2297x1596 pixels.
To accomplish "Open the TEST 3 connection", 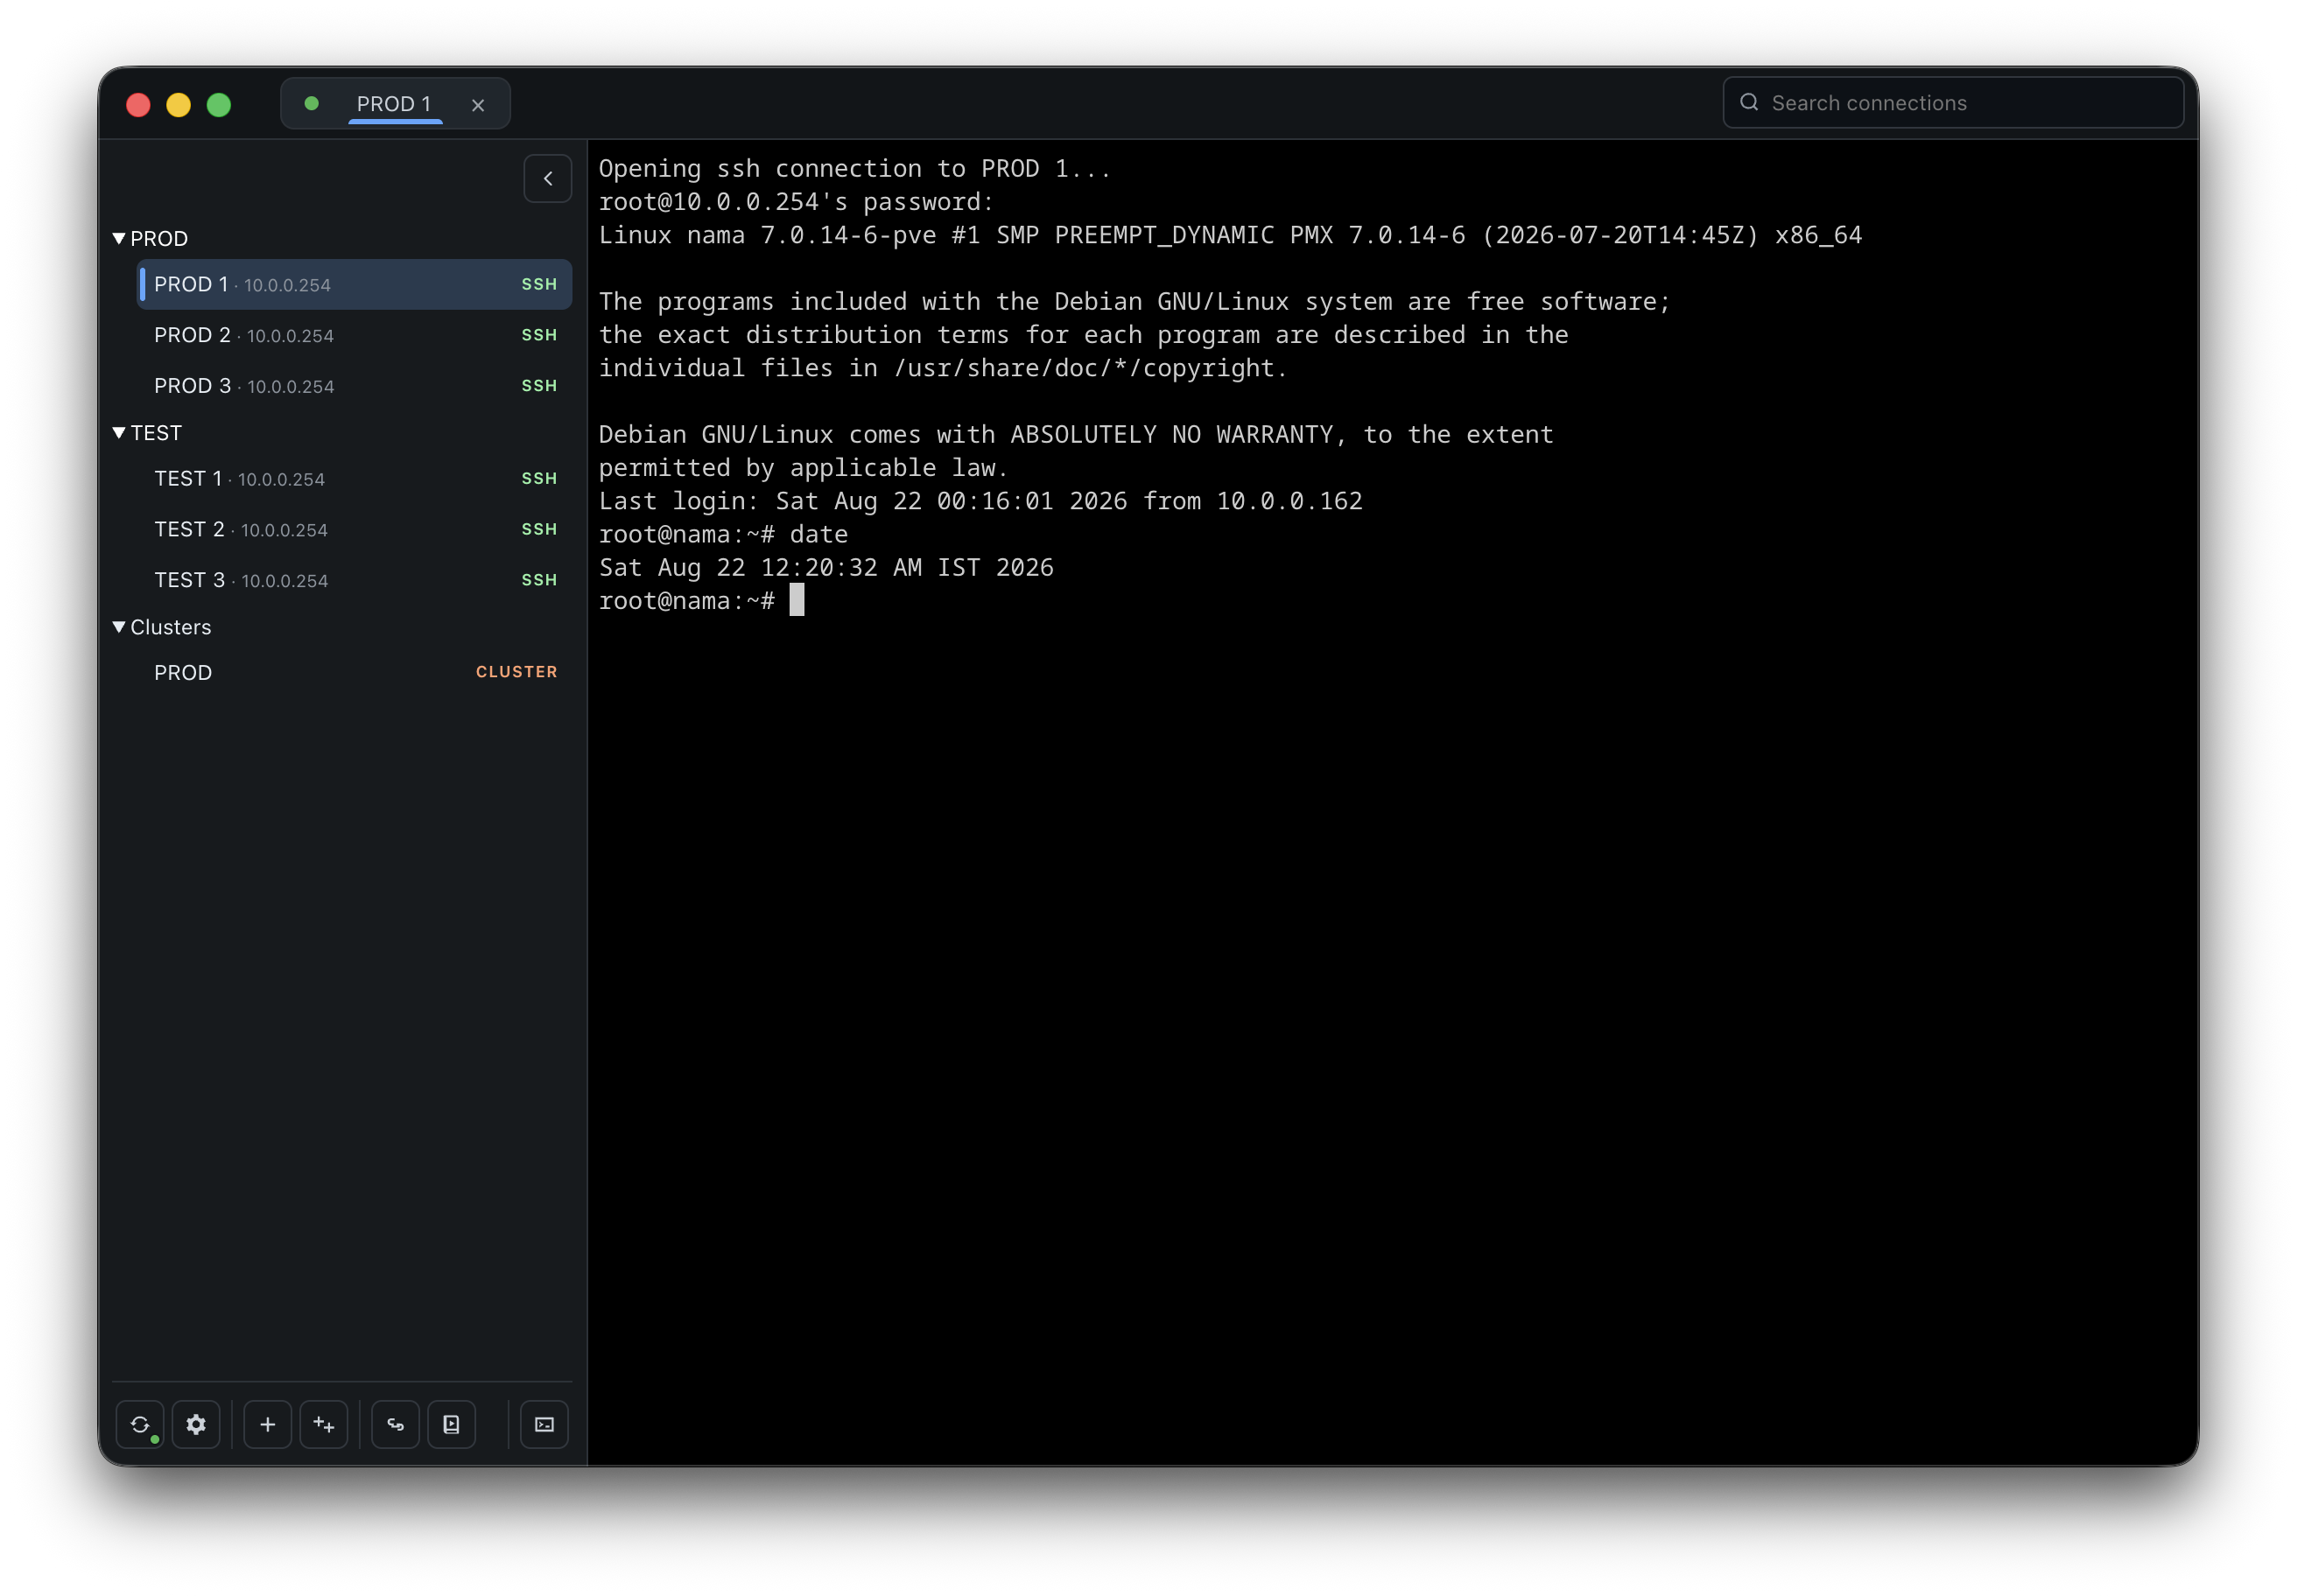I will (355, 581).
